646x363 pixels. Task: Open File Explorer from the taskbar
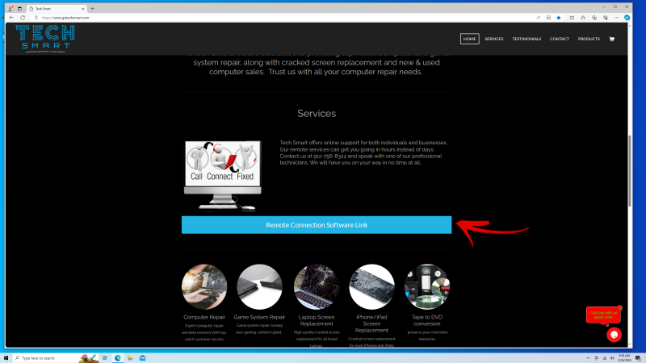[130, 357]
